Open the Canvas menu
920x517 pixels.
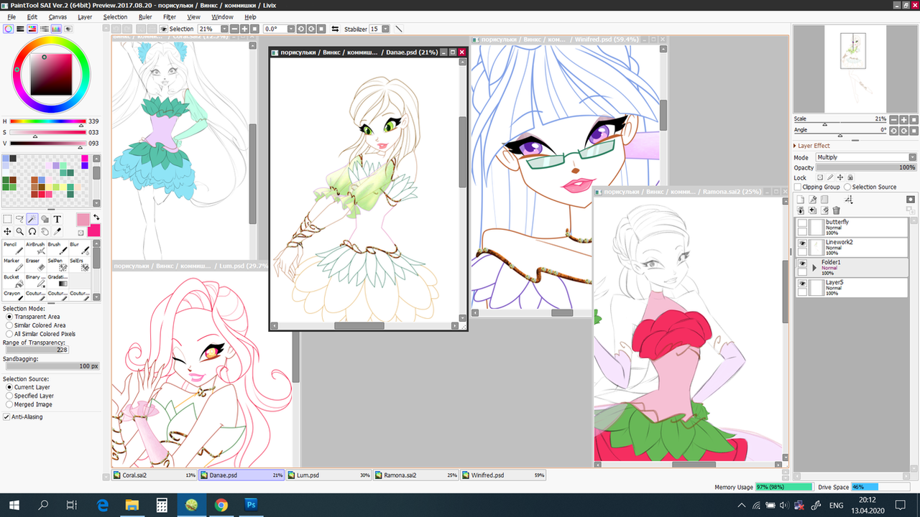tap(57, 17)
